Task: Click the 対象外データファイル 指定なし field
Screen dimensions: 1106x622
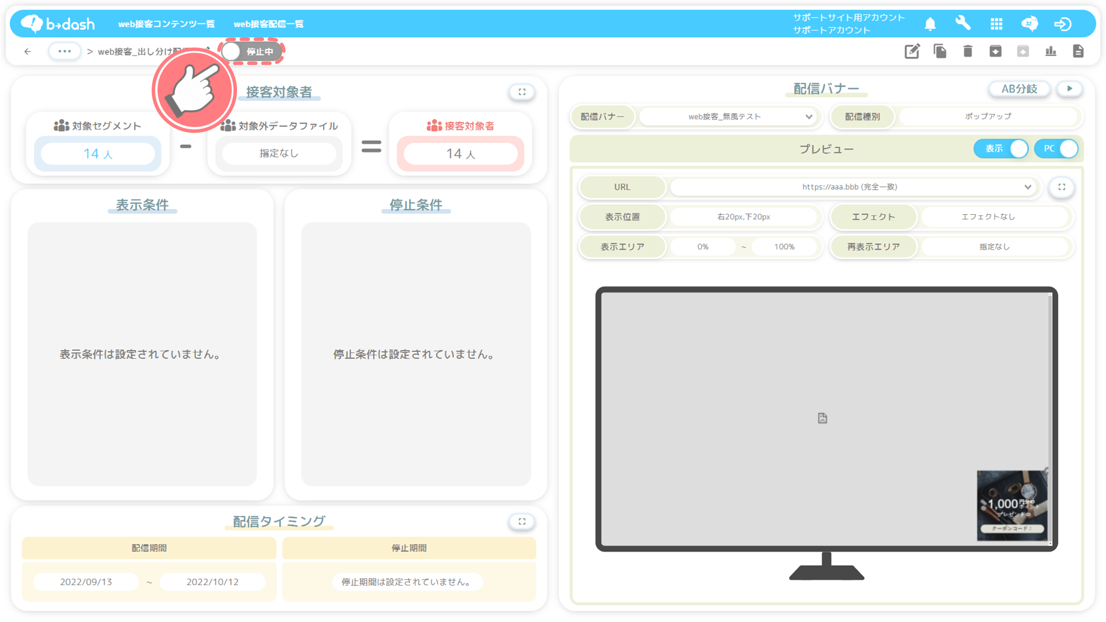Action: (x=279, y=153)
